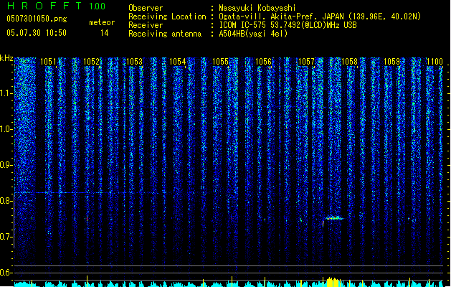Click the 1052 time marker
Screen dimensions: 451x287
pos(91,62)
